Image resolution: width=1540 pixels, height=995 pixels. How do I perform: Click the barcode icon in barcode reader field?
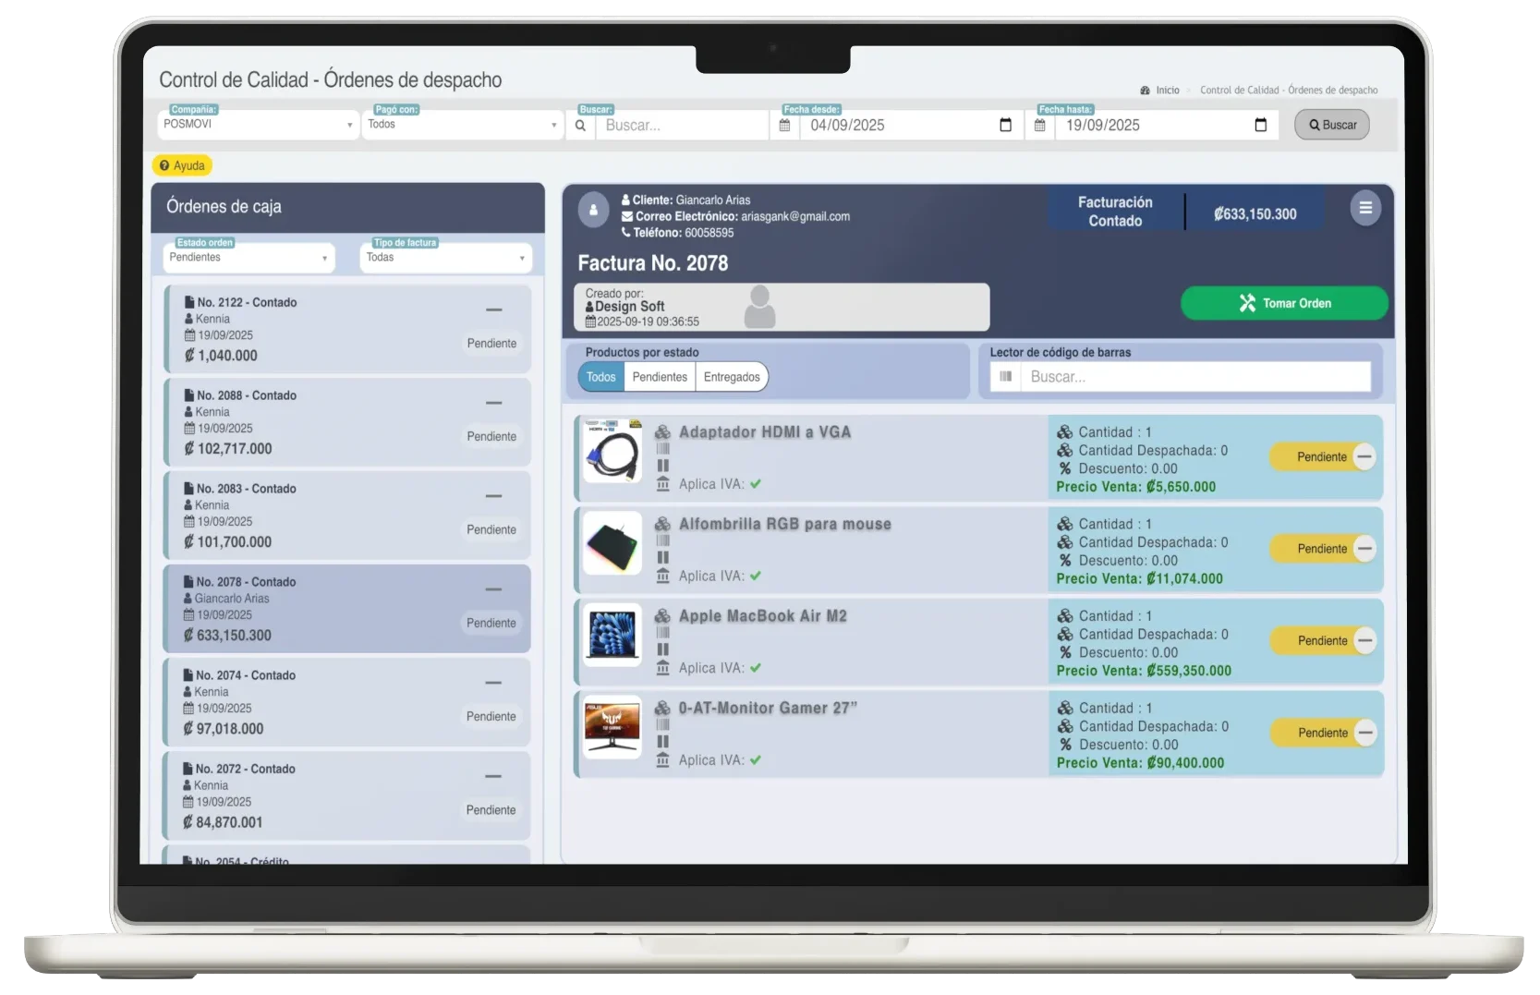1005,377
